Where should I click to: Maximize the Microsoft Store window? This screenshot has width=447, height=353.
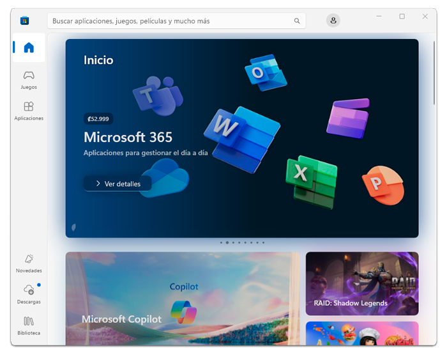click(402, 16)
